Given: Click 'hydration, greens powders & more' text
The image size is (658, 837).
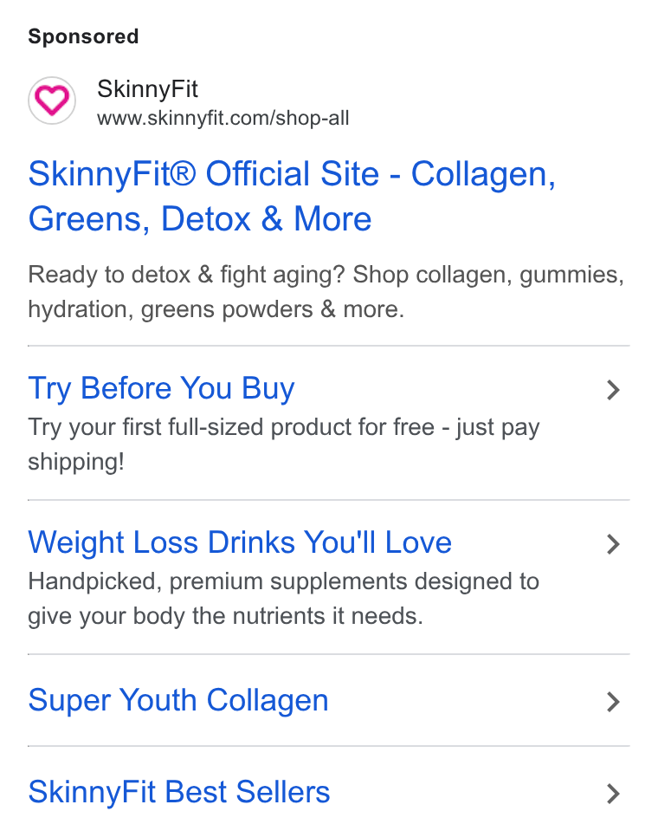Looking at the screenshot, I should (216, 309).
